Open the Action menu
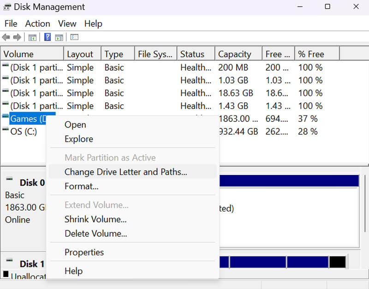The width and height of the screenshot is (369, 289). coord(37,24)
